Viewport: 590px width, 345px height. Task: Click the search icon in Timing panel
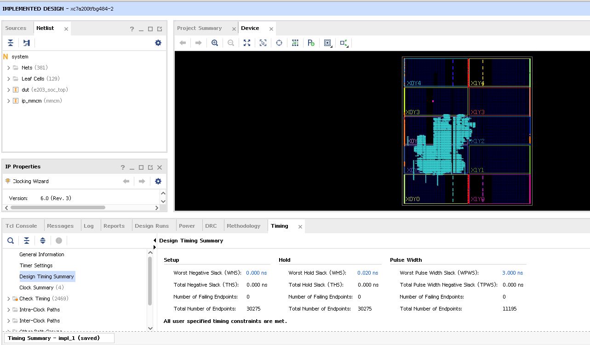coord(11,241)
